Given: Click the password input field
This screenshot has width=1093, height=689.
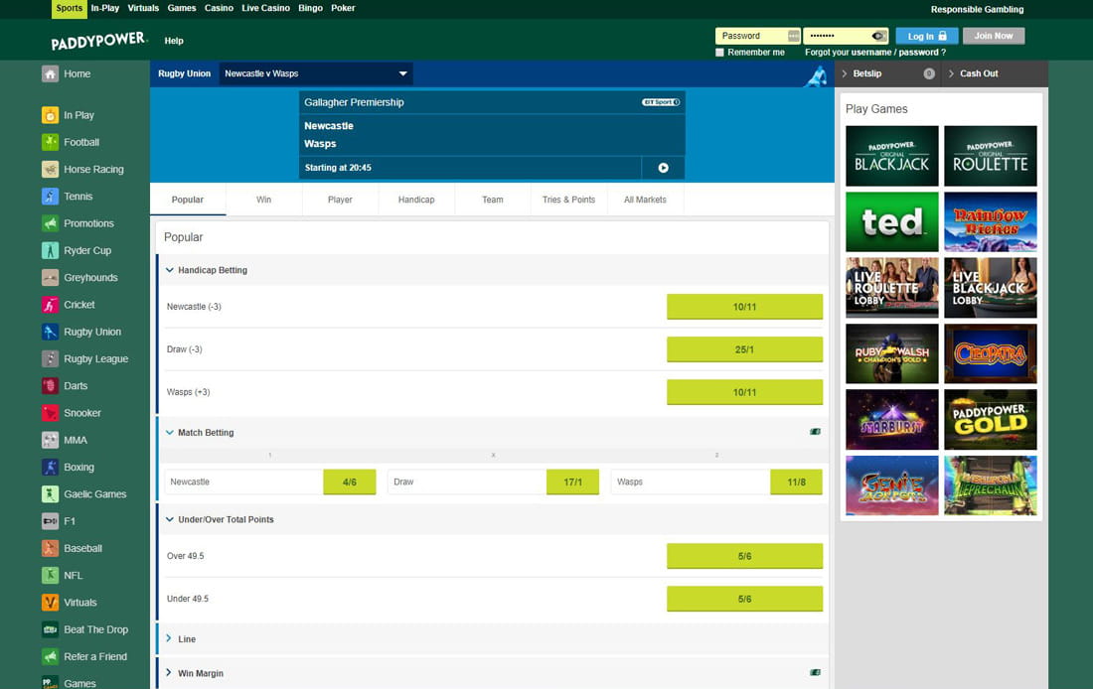Looking at the screenshot, I should click(846, 36).
